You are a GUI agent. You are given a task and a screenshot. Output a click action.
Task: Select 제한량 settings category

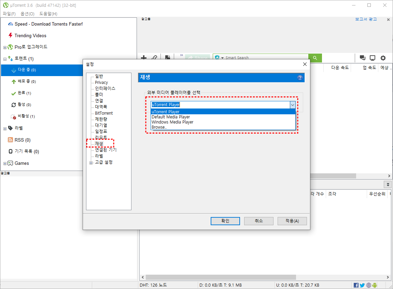pos(101,119)
